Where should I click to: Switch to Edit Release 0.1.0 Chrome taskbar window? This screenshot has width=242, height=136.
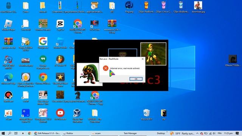point(48,133)
